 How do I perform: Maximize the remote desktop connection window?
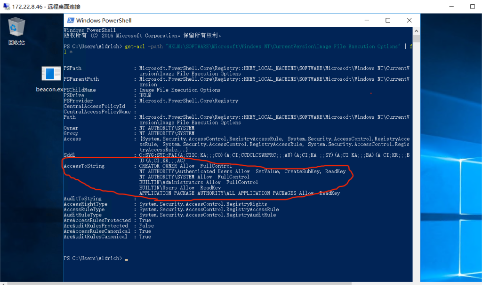pos(450,7)
